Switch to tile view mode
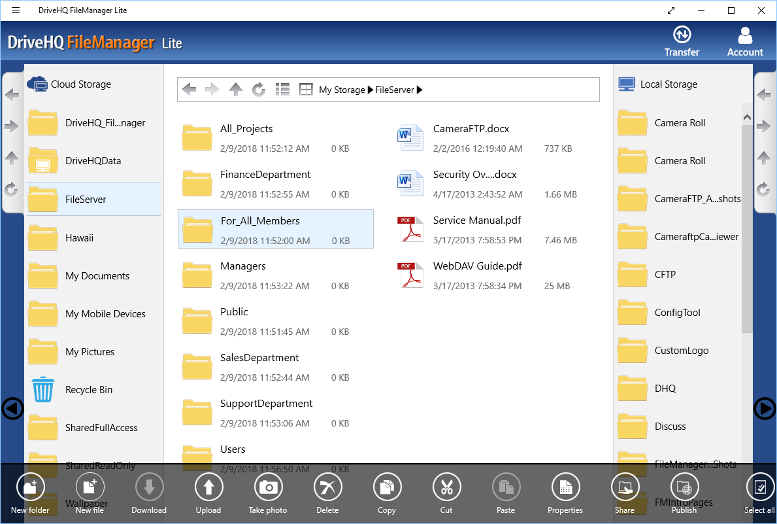Viewport: 777px width, 524px height. pos(305,89)
